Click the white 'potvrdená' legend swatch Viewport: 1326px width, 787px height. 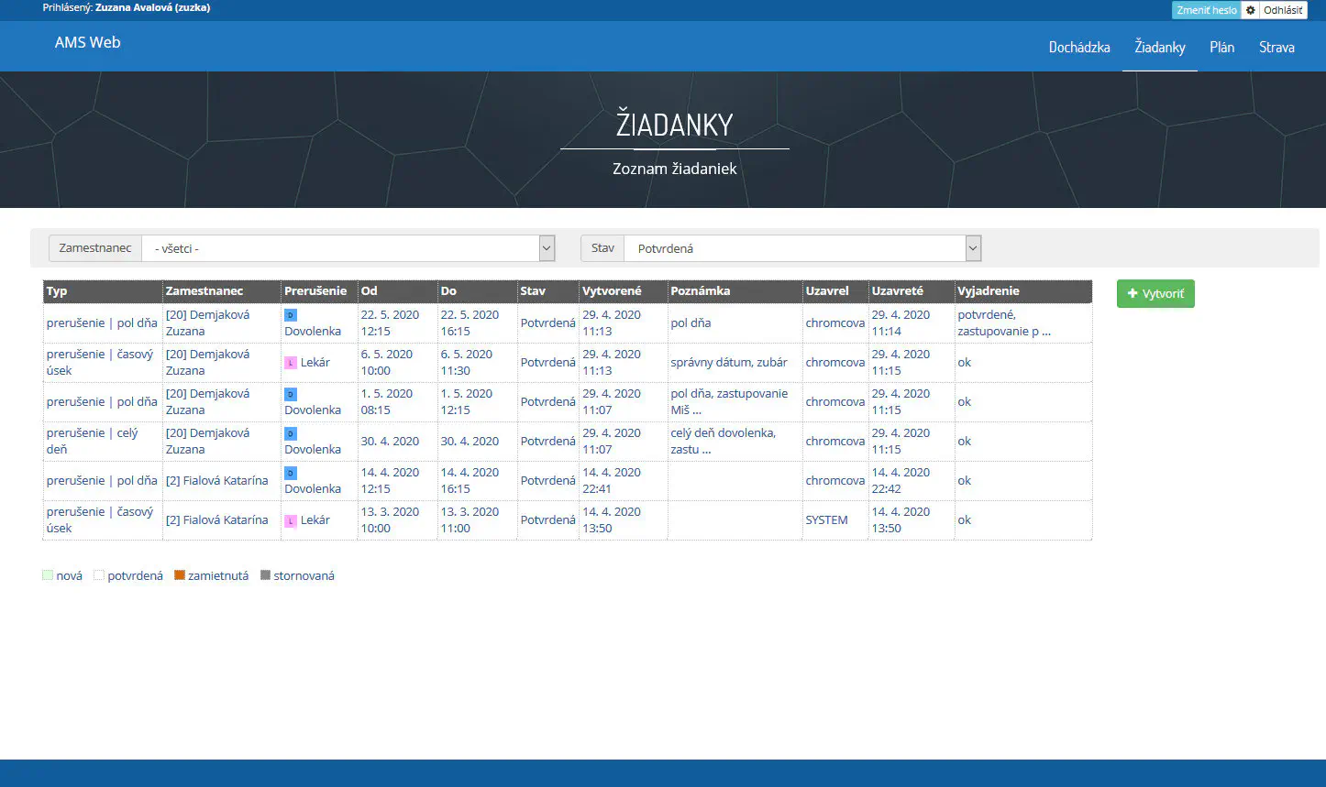tap(99, 575)
